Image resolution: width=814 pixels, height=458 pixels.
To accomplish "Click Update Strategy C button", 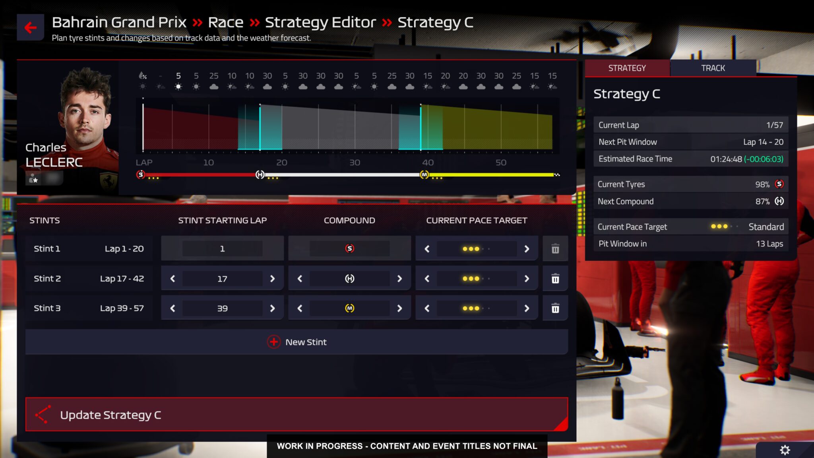I will (297, 414).
